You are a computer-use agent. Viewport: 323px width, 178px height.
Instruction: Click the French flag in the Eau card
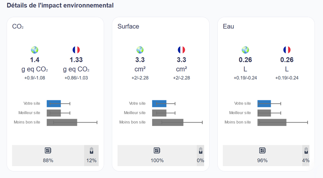[x=287, y=50]
